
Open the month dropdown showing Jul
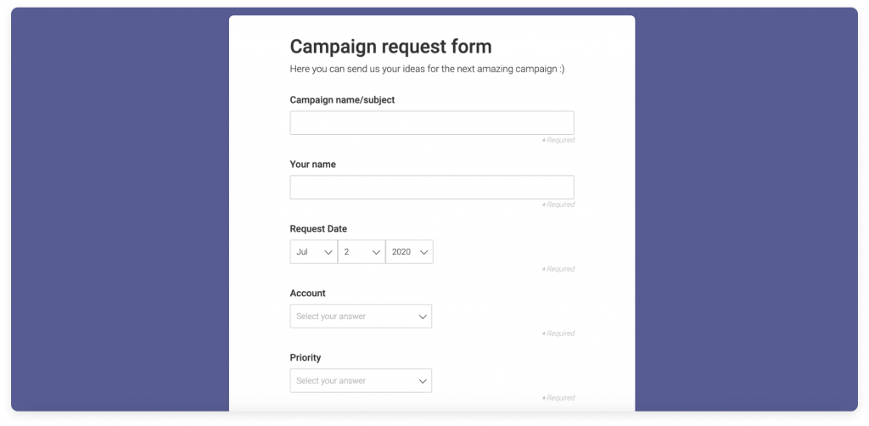(x=314, y=251)
